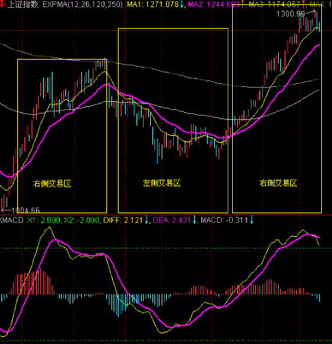Viewport: 332px width, 344px height.
Task: Click the cyan arrow after DEA 2.431
Action: tap(195, 220)
